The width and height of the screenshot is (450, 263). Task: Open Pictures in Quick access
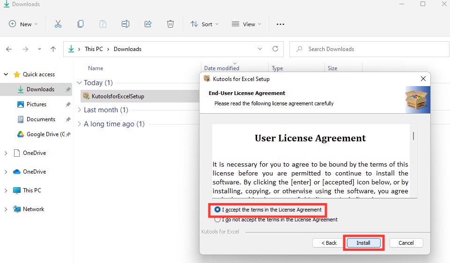pos(37,104)
